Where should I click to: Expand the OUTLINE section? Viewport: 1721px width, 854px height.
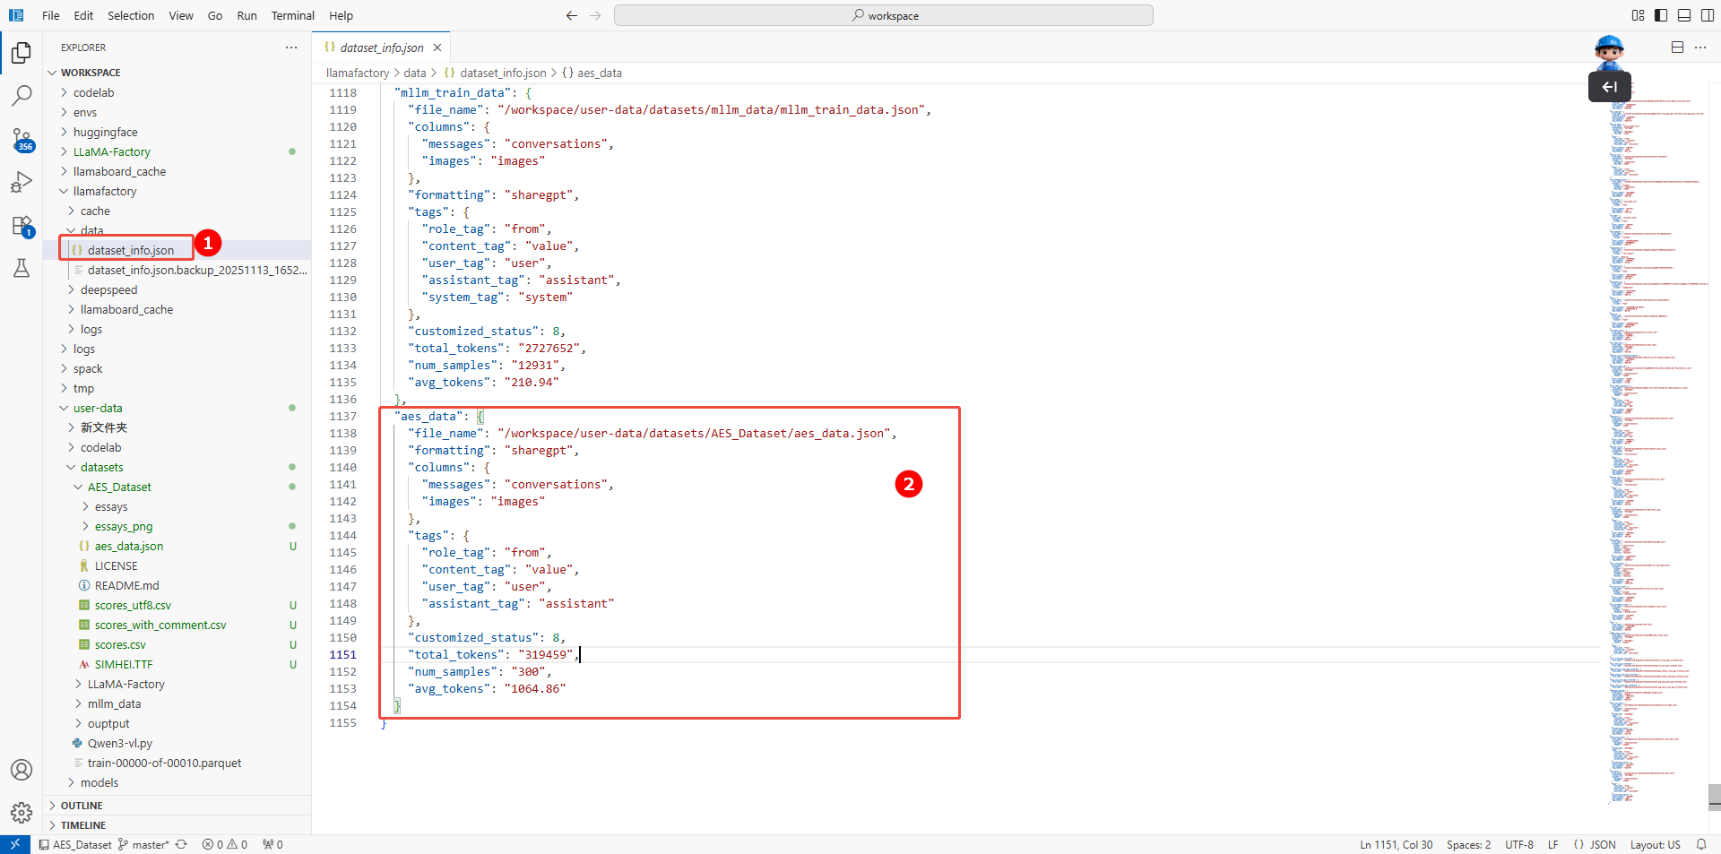(x=82, y=806)
